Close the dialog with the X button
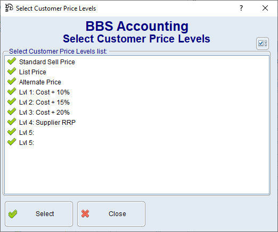 click(265, 8)
